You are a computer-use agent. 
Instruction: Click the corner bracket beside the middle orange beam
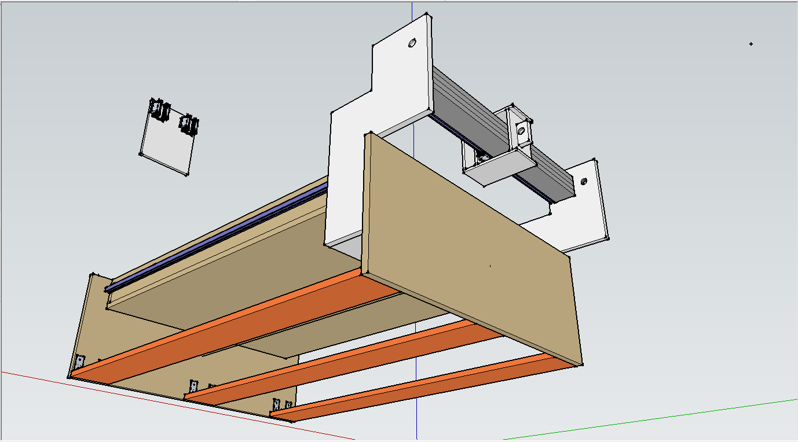193,386
